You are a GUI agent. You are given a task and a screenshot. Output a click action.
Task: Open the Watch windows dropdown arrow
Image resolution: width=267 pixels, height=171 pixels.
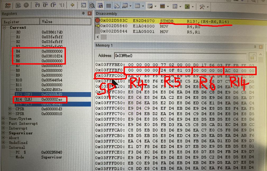pos(130,6)
